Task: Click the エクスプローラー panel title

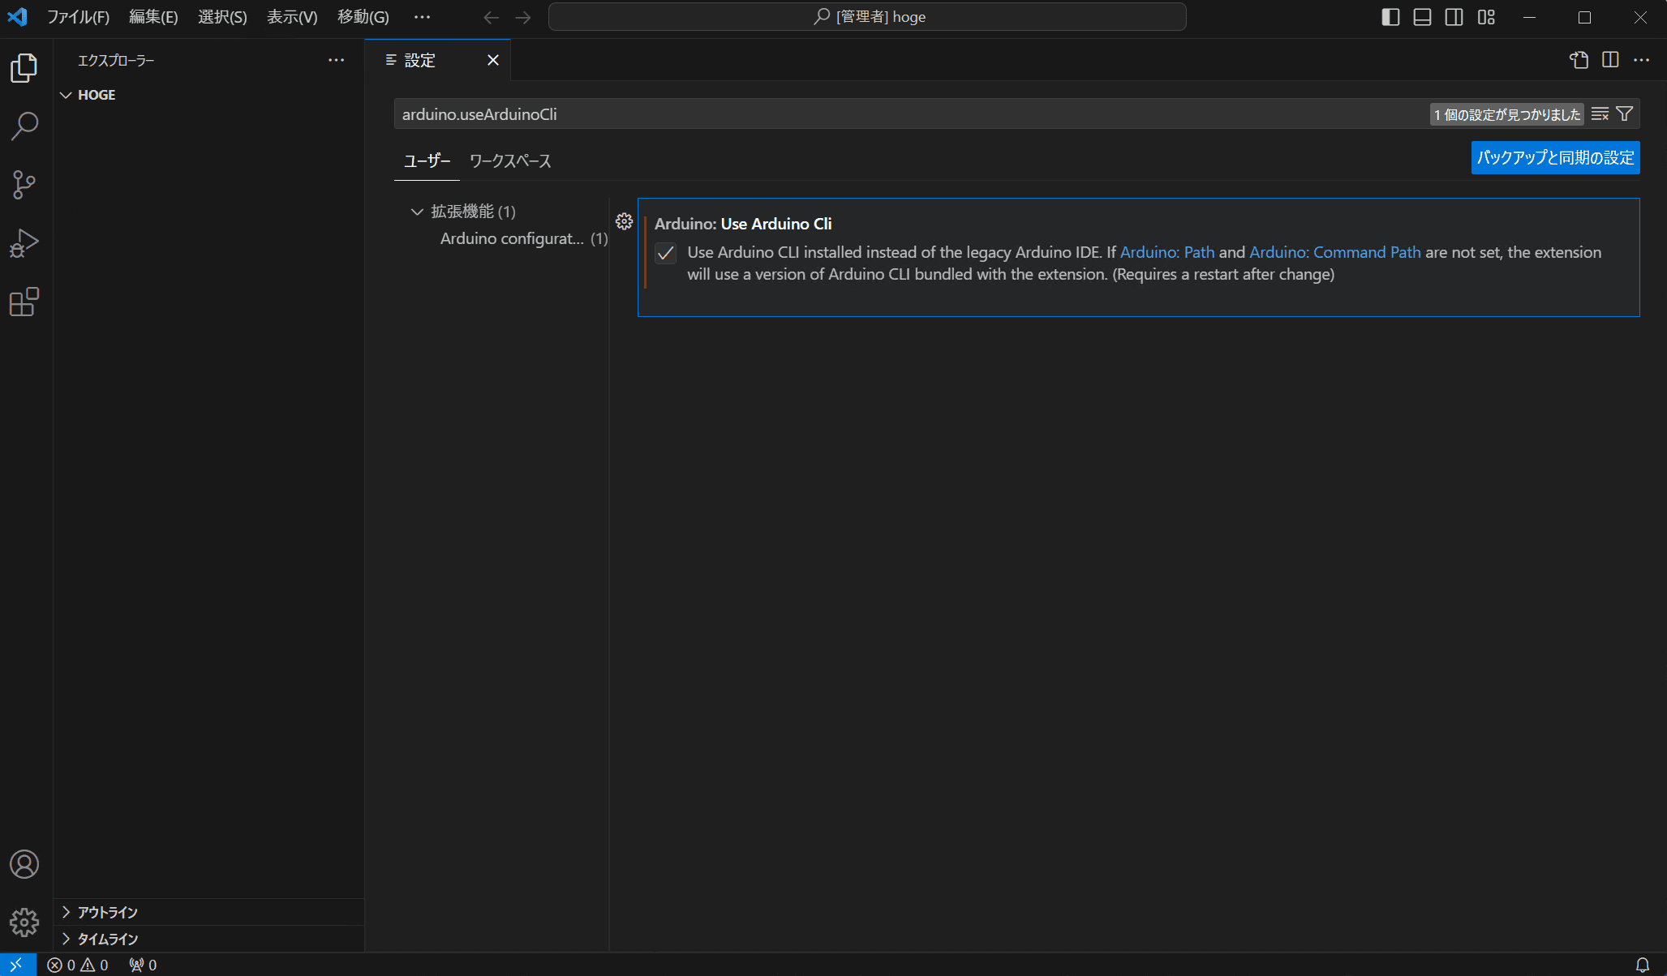Action: 116,60
